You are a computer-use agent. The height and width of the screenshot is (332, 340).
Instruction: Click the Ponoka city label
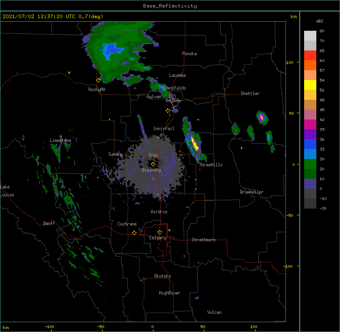coord(189,54)
